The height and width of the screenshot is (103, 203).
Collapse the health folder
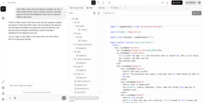coord(75,26)
